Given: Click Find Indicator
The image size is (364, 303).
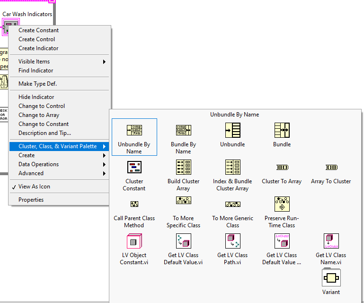Looking at the screenshot, I should tap(60, 71).
